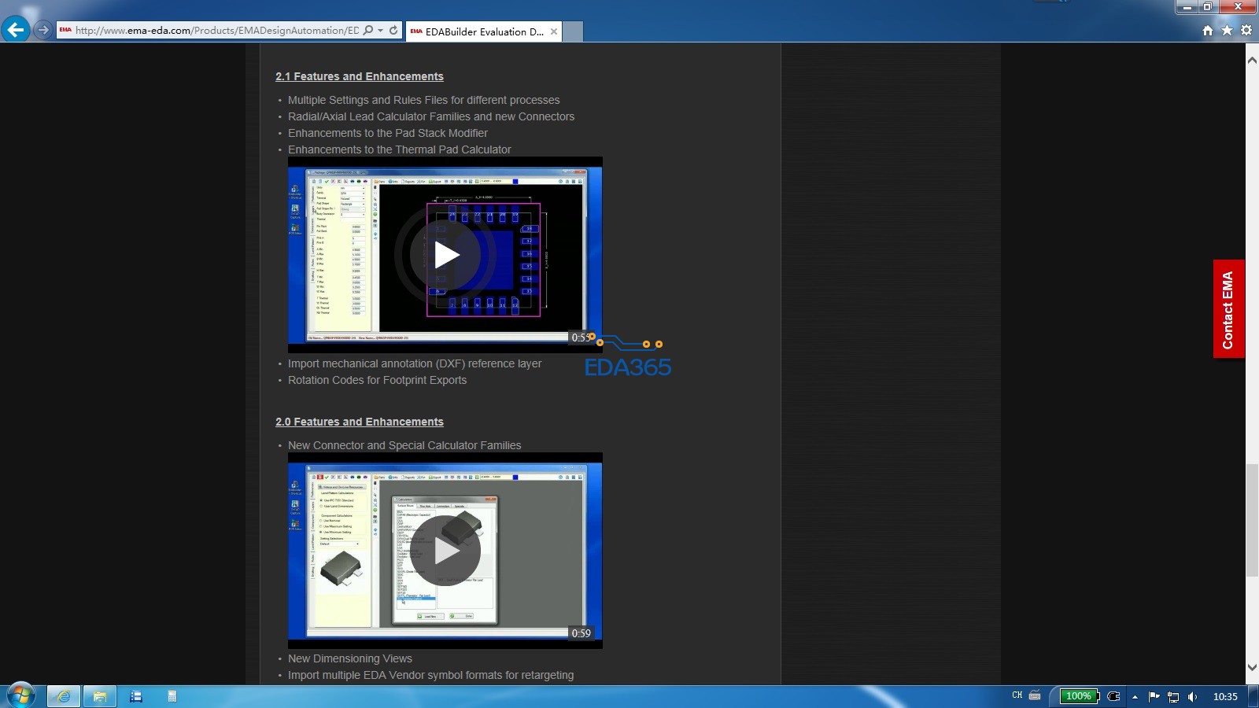Click the Contact EMA side button
Image resolution: width=1259 pixels, height=708 pixels.
1228,309
